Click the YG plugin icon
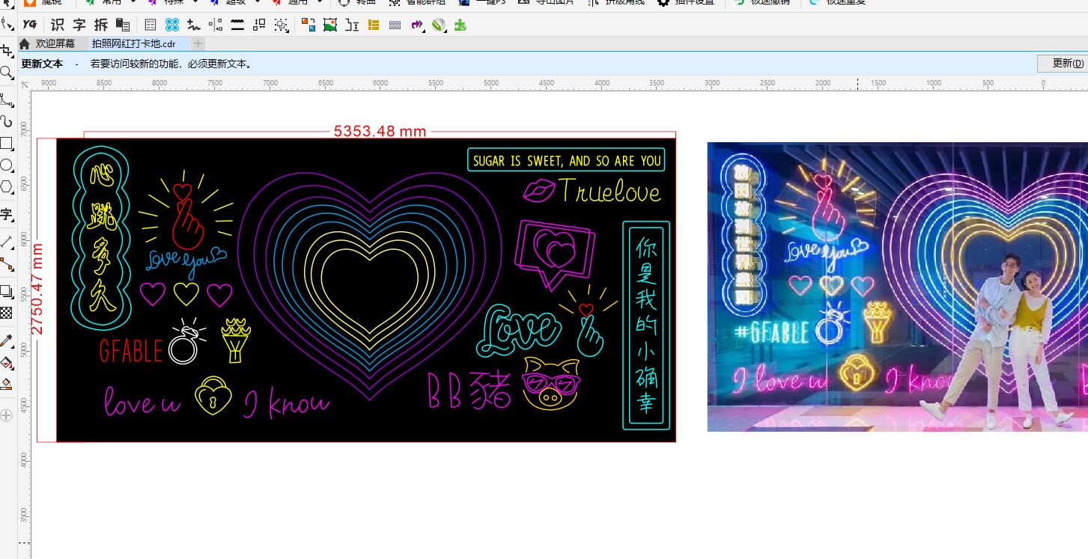 click(30, 25)
